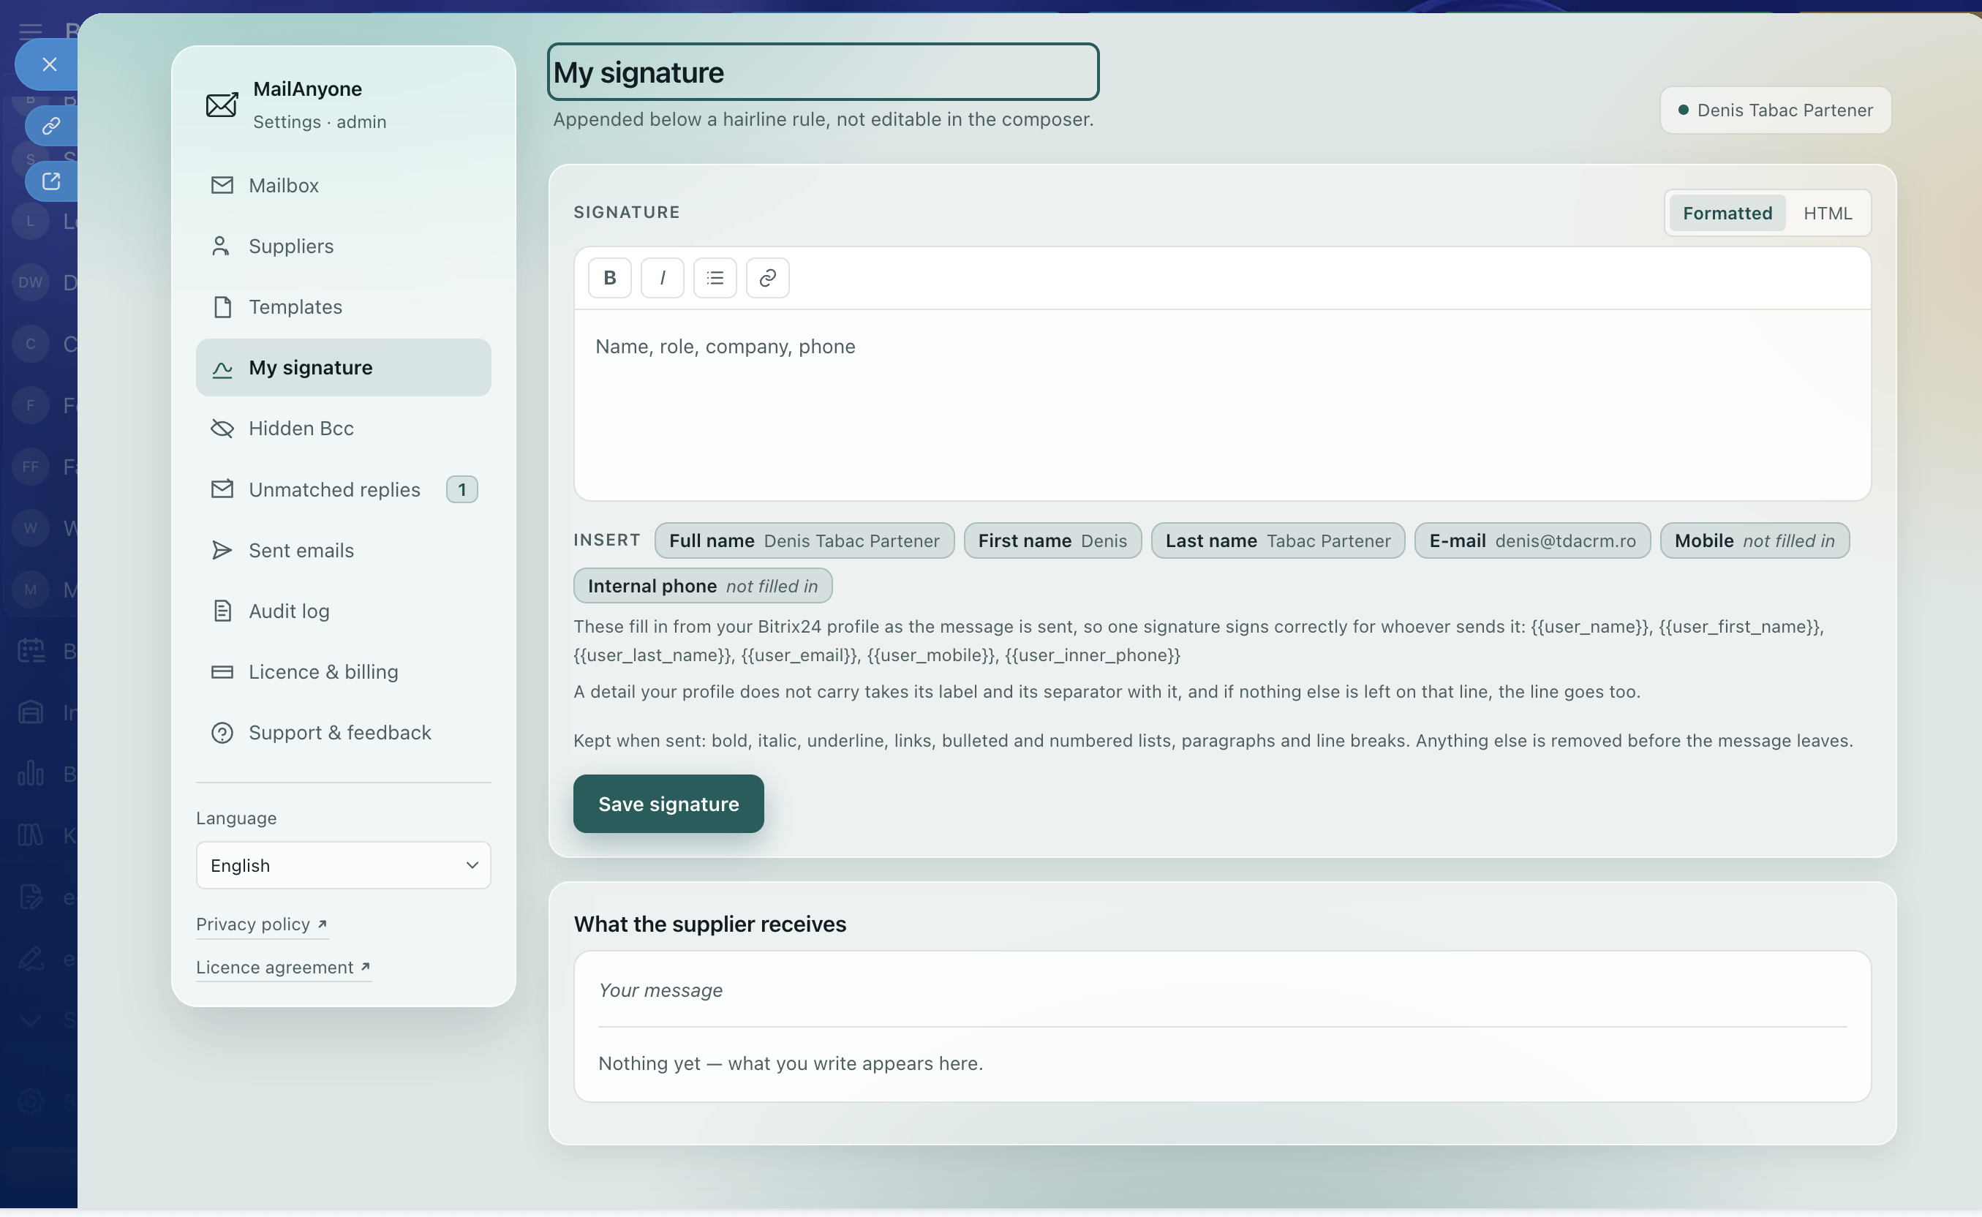The height and width of the screenshot is (1217, 1982).
Task: Click the Unmatched replies envelope icon
Action: 222,489
